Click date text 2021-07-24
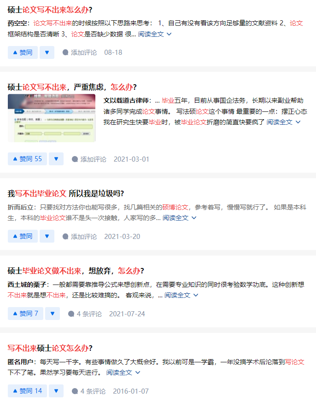Image resolution: width=316 pixels, height=401 pixels. 127,314
